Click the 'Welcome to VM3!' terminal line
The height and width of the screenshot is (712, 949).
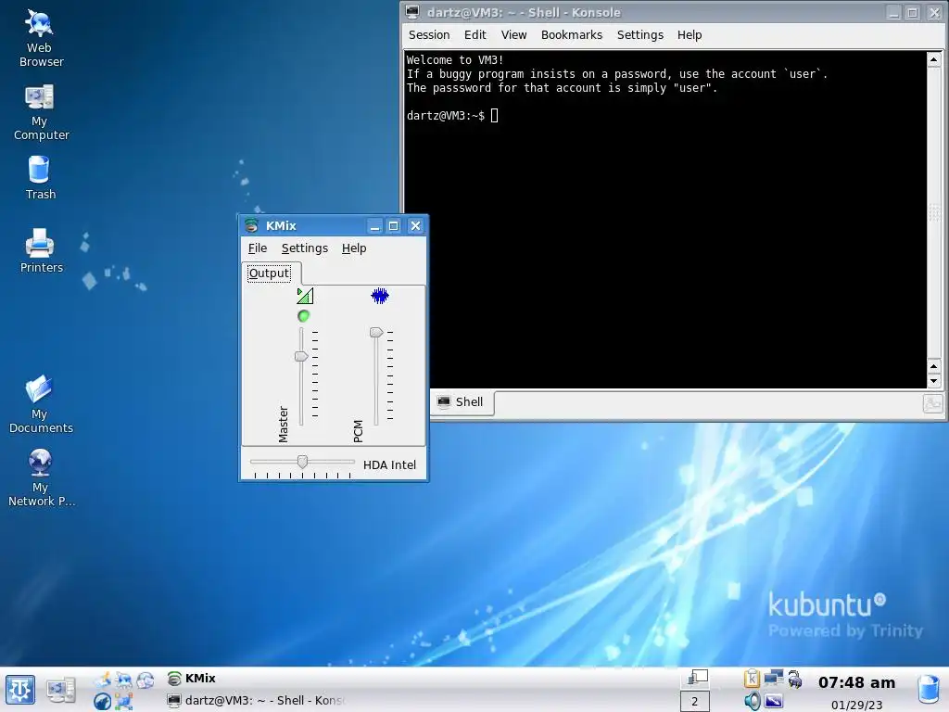[x=454, y=60]
